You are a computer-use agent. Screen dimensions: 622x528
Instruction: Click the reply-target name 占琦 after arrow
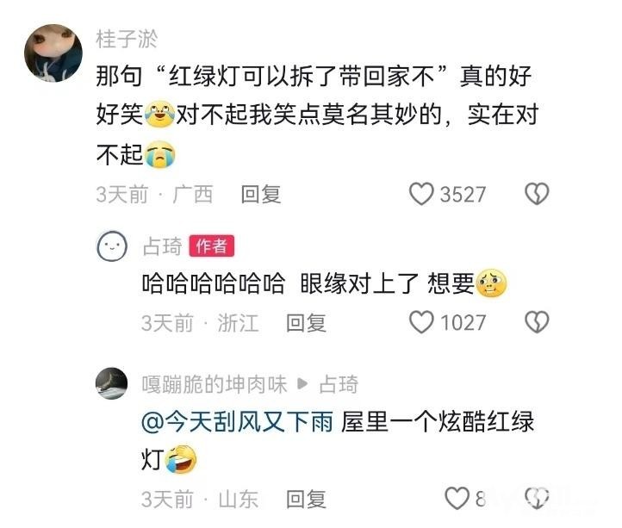click(x=339, y=384)
